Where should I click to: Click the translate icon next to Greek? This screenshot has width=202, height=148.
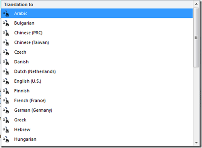(x=6, y=120)
